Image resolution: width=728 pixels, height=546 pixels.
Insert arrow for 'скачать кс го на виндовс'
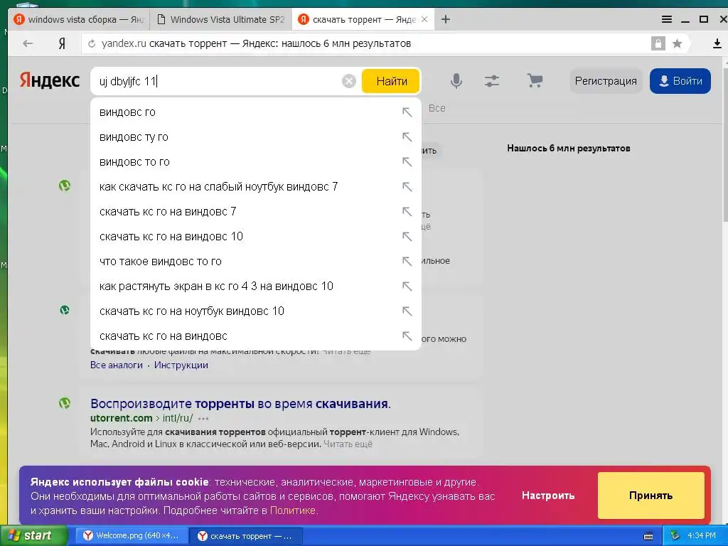pyautogui.click(x=407, y=336)
